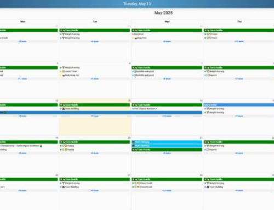This screenshot has width=274, height=210.
Task: Click the Team Building icon on Thursday May 29
Action: coord(208,187)
